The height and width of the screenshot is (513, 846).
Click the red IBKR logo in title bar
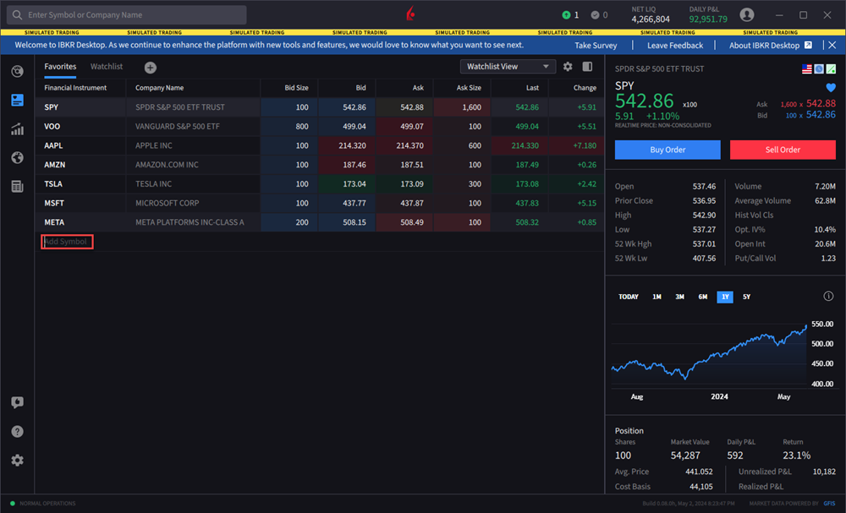[x=410, y=14]
